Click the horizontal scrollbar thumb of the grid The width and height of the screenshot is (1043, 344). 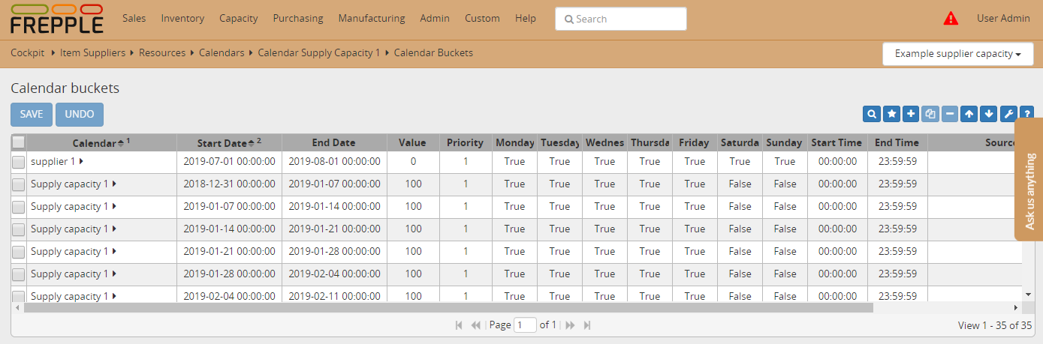448,307
